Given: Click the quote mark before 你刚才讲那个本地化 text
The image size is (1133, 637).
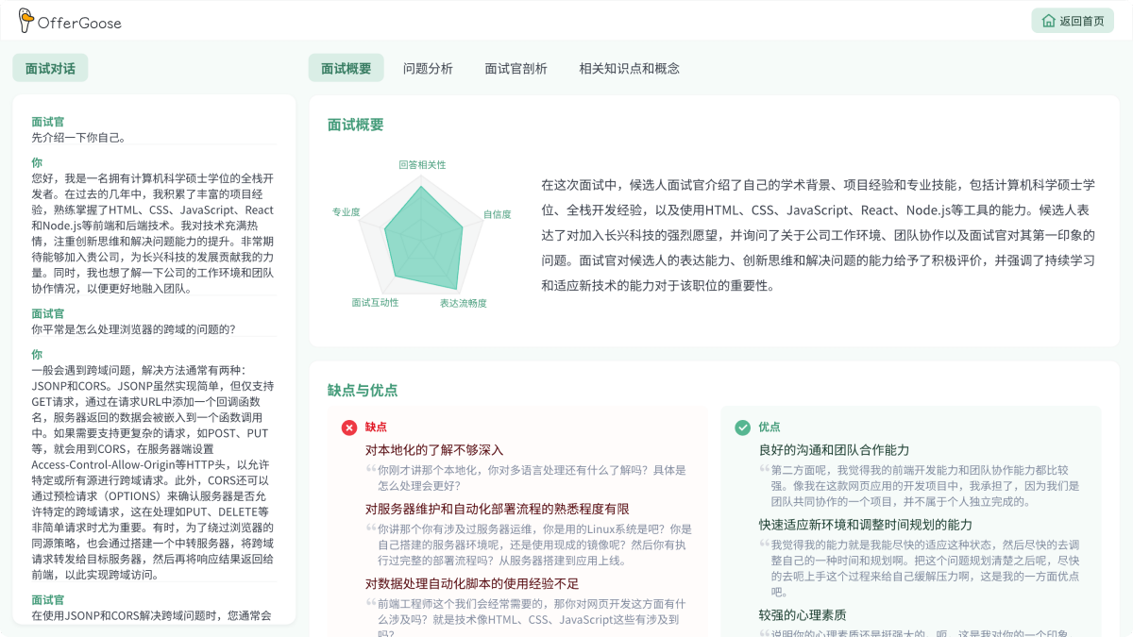Looking at the screenshot, I should (371, 469).
